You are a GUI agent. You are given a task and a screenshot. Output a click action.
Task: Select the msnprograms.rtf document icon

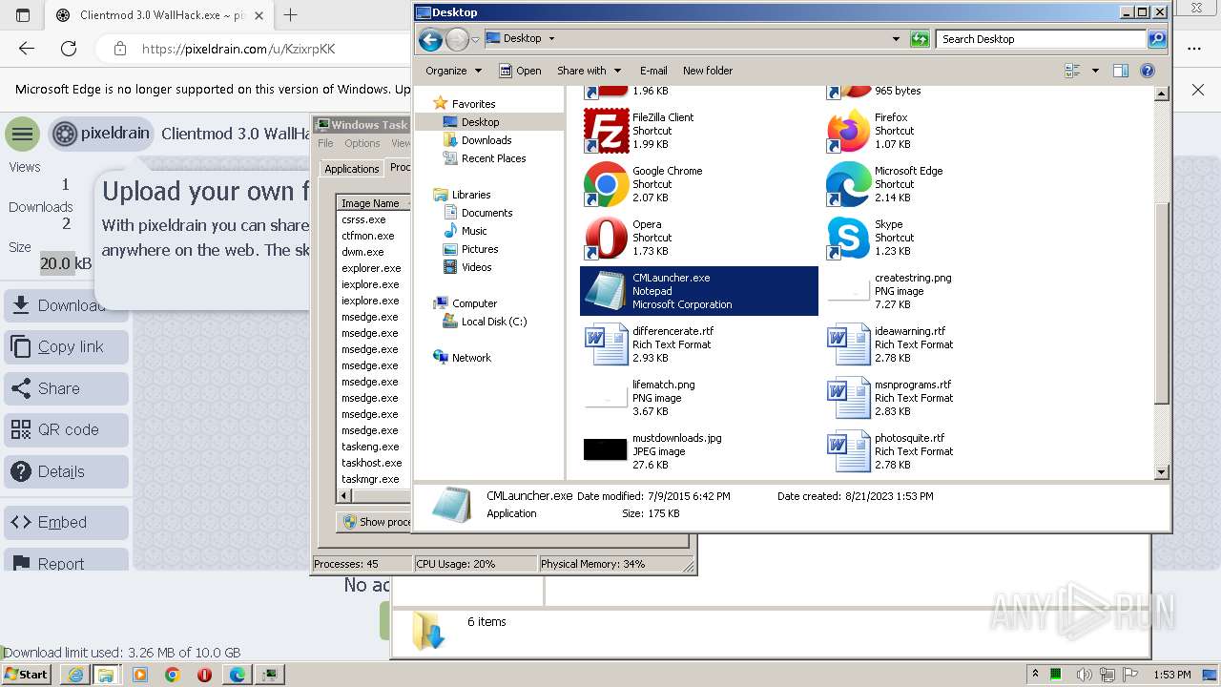pos(848,398)
